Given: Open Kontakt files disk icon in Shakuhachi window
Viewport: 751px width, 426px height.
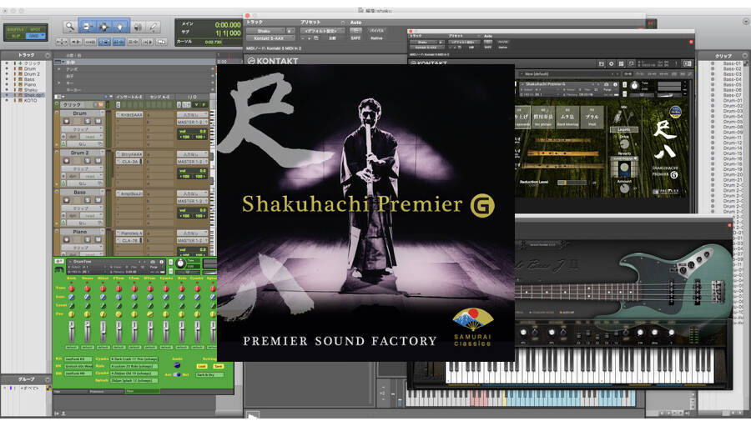Looking at the screenshot, I should tap(601, 63).
